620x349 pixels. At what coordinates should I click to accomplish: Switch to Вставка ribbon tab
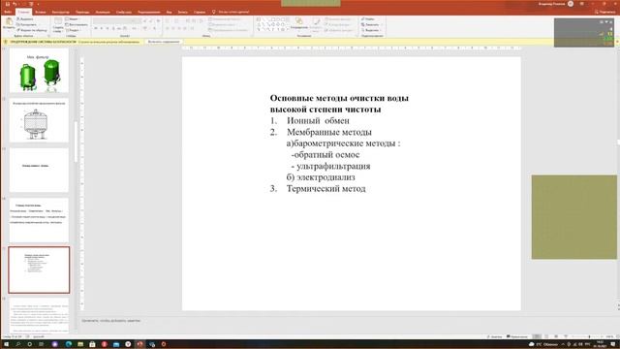tap(41, 12)
